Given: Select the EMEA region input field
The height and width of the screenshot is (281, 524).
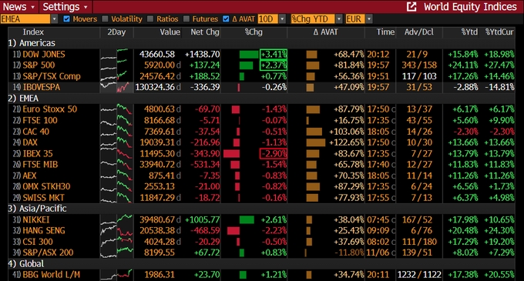Looking at the screenshot, I should (25, 19).
